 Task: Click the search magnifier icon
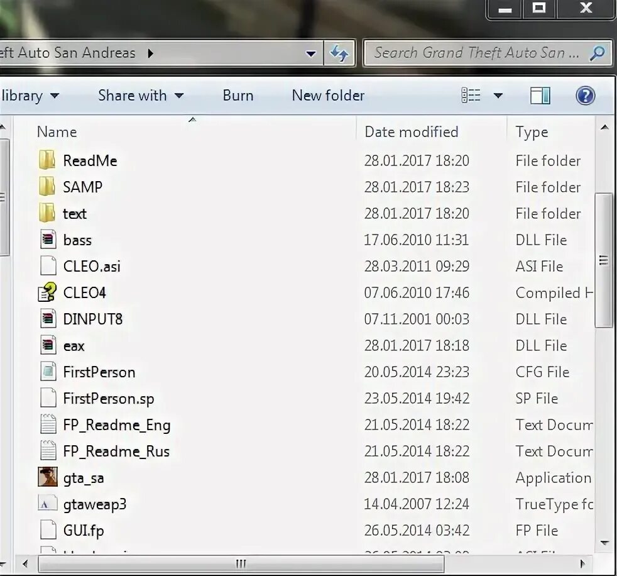(x=597, y=53)
